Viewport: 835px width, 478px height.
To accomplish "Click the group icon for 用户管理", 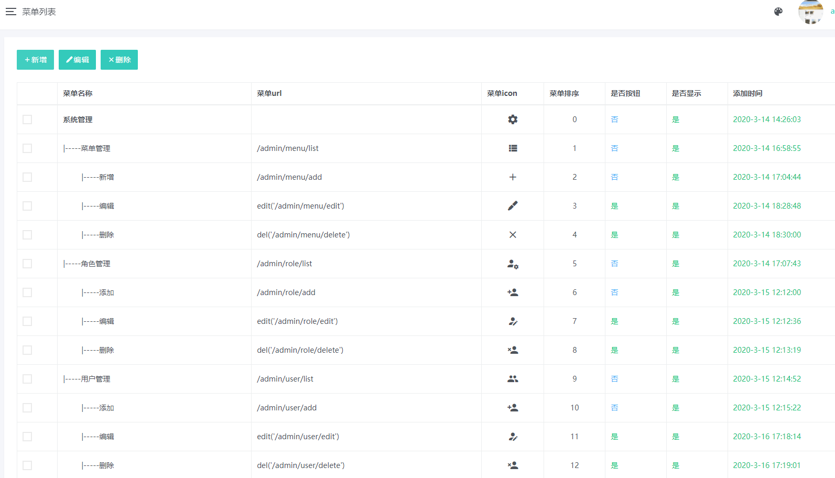I will [513, 379].
